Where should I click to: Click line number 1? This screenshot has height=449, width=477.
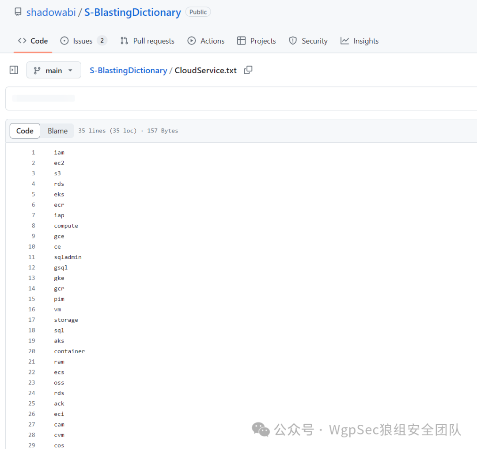pos(34,152)
